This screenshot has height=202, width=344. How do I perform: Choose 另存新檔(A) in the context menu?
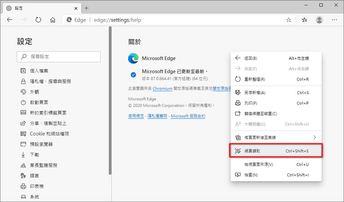click(x=276, y=92)
